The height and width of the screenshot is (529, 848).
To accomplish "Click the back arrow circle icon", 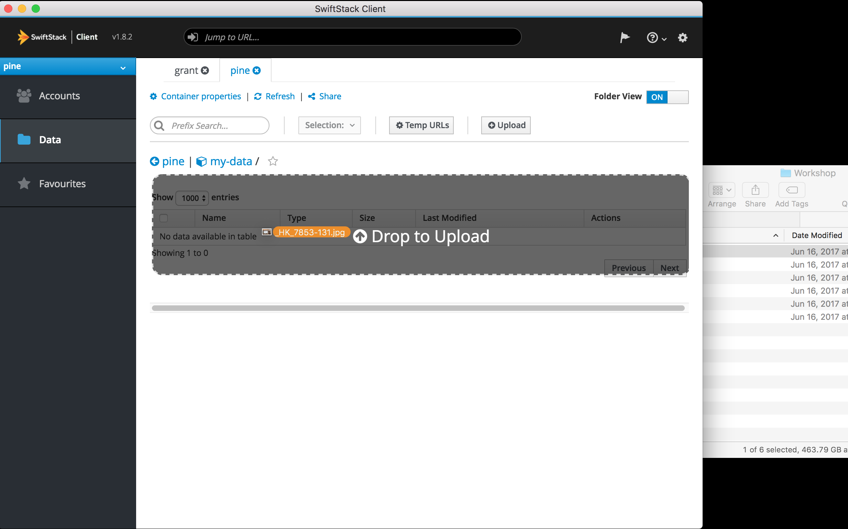I will (x=154, y=162).
